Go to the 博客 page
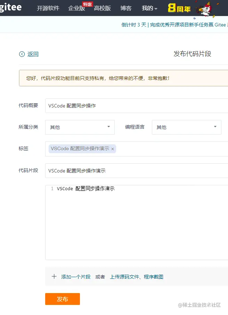Image resolution: width=228 pixels, height=315 pixels. click(126, 8)
